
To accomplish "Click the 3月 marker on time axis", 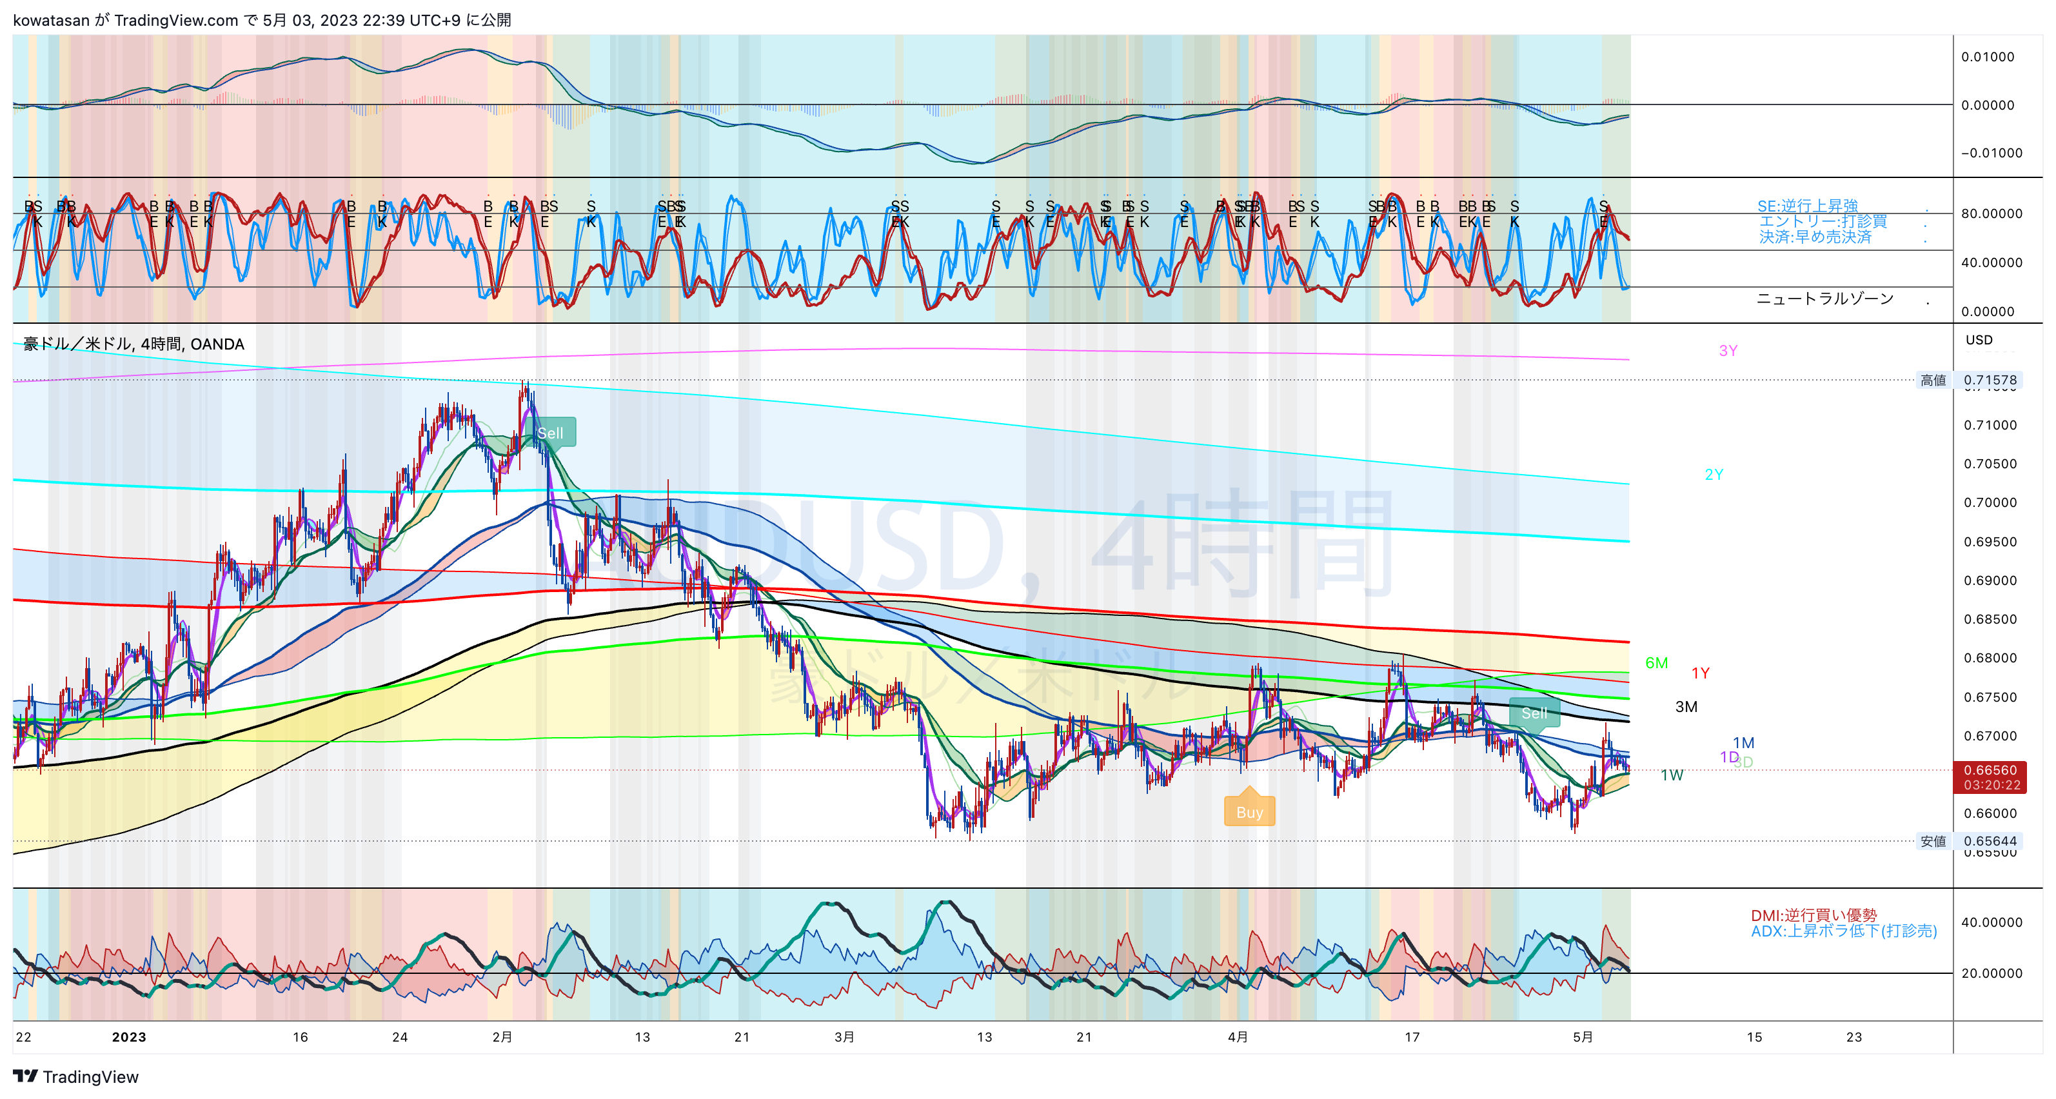I will (x=844, y=1036).
